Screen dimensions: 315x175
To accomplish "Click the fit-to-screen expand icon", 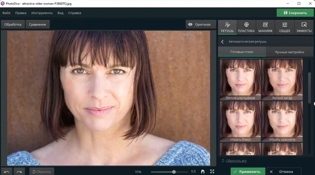I will pos(212,171).
